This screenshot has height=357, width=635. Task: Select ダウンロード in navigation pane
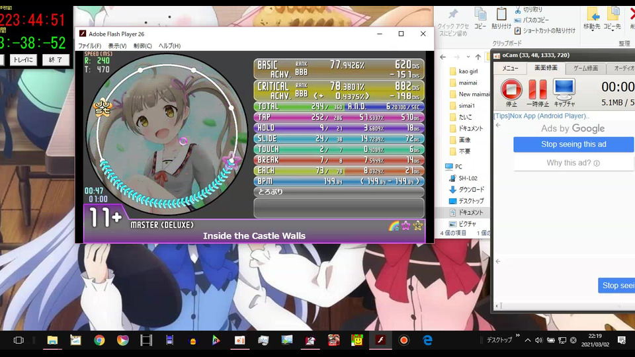(x=466, y=190)
